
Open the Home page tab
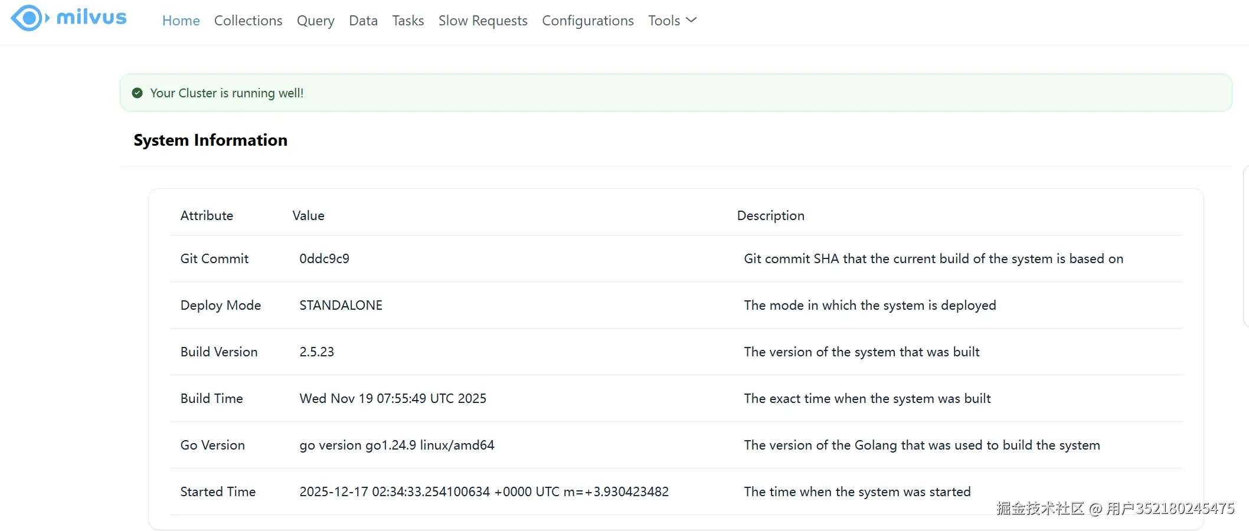(x=181, y=21)
